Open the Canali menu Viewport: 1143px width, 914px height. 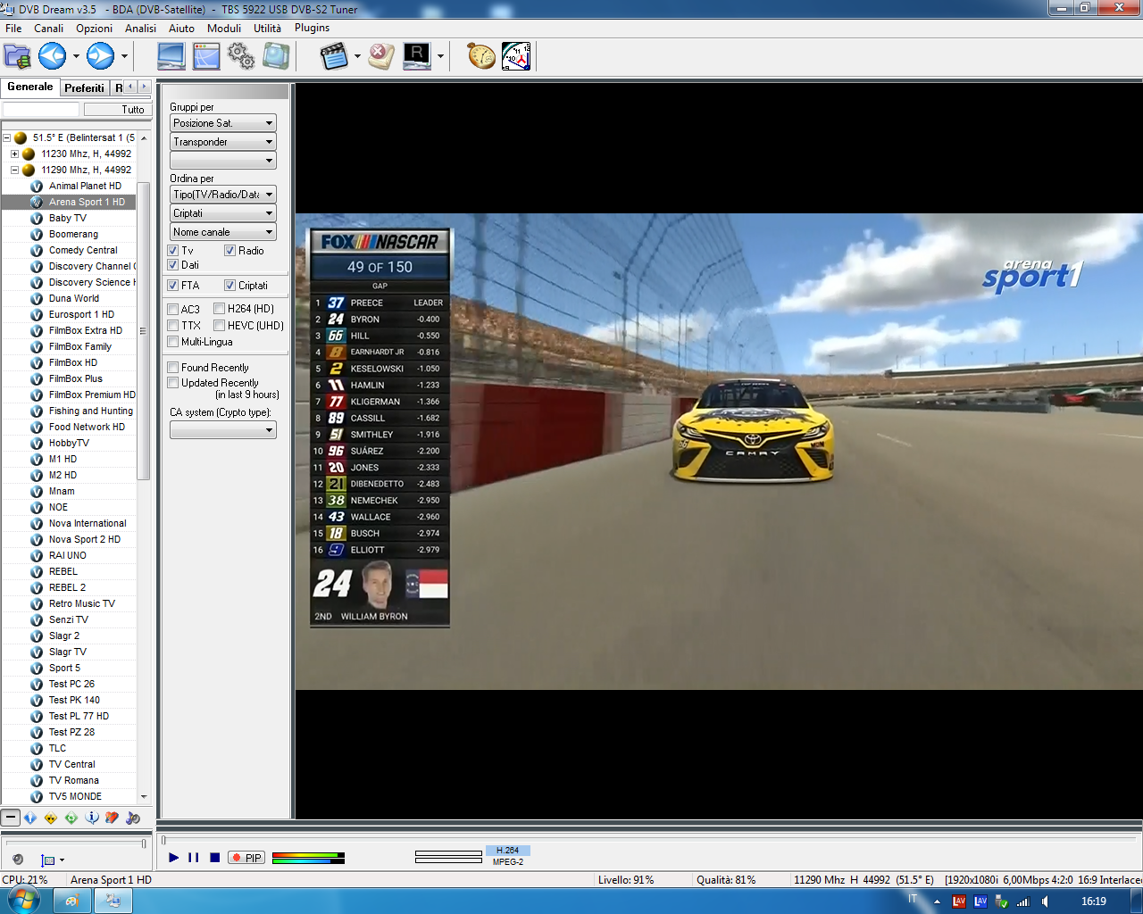click(x=49, y=28)
